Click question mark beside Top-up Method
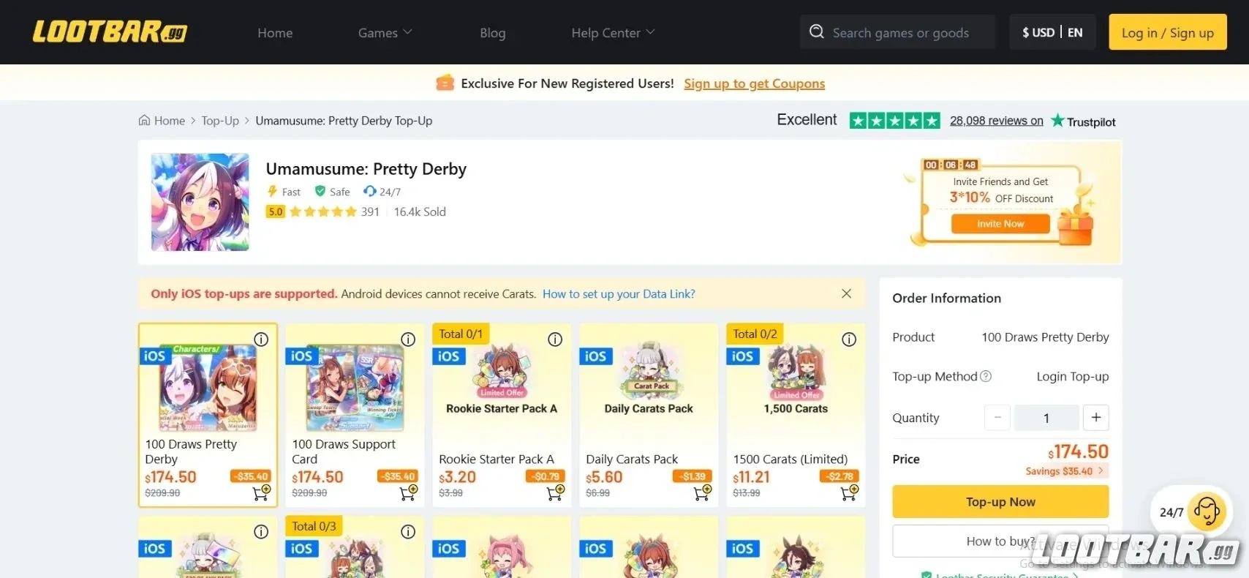This screenshot has width=1249, height=578. pos(985,376)
